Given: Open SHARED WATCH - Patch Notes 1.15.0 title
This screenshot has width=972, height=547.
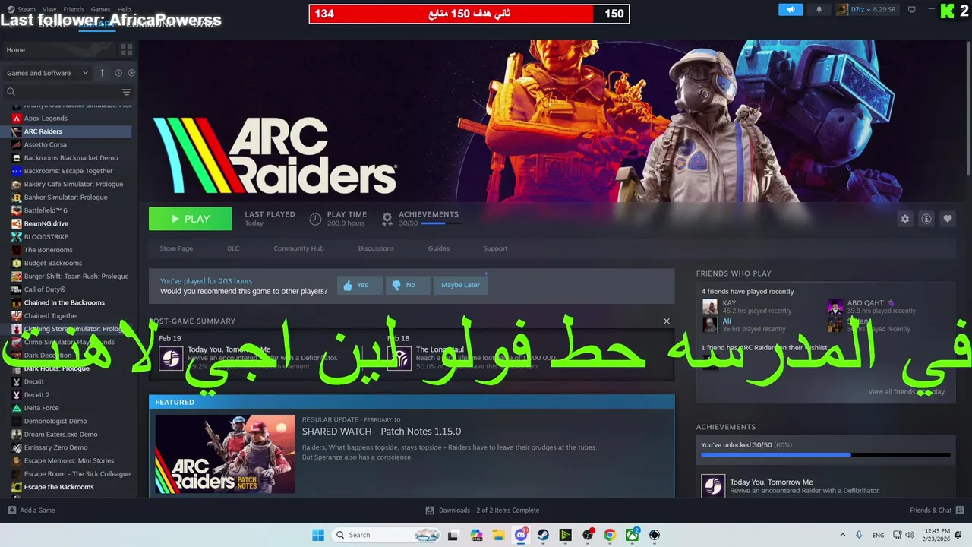Looking at the screenshot, I should pyautogui.click(x=381, y=432).
